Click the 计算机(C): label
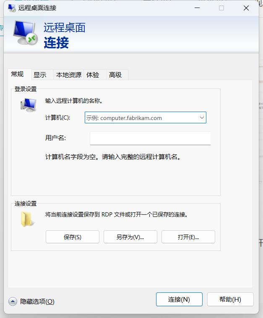 [x=58, y=117]
